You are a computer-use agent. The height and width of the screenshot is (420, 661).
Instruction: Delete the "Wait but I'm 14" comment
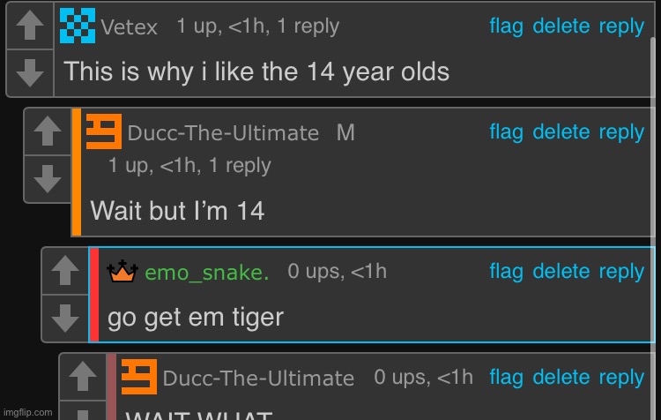[x=561, y=132]
